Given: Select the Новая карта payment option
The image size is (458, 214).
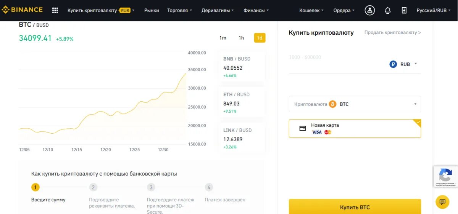Looking at the screenshot, I should click(x=355, y=128).
